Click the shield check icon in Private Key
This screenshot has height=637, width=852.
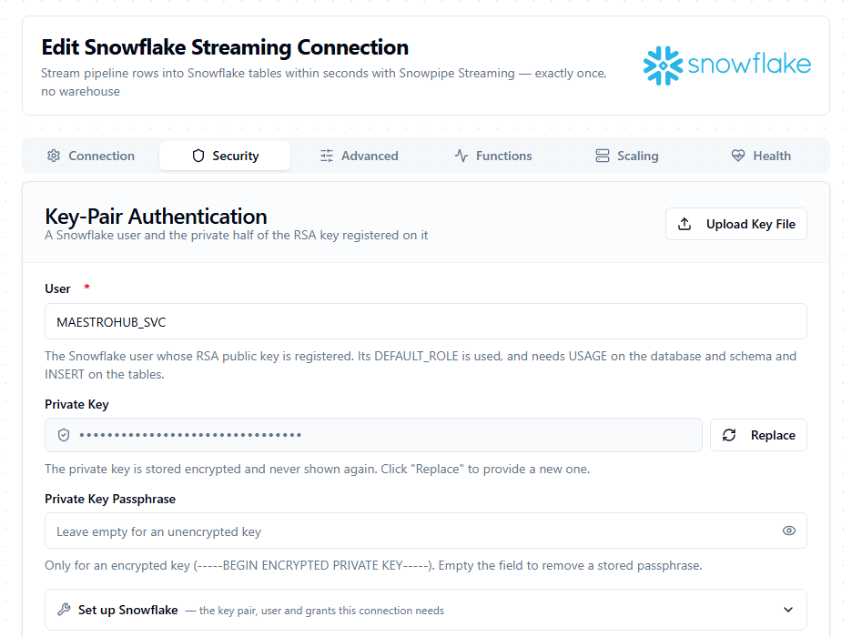point(64,435)
